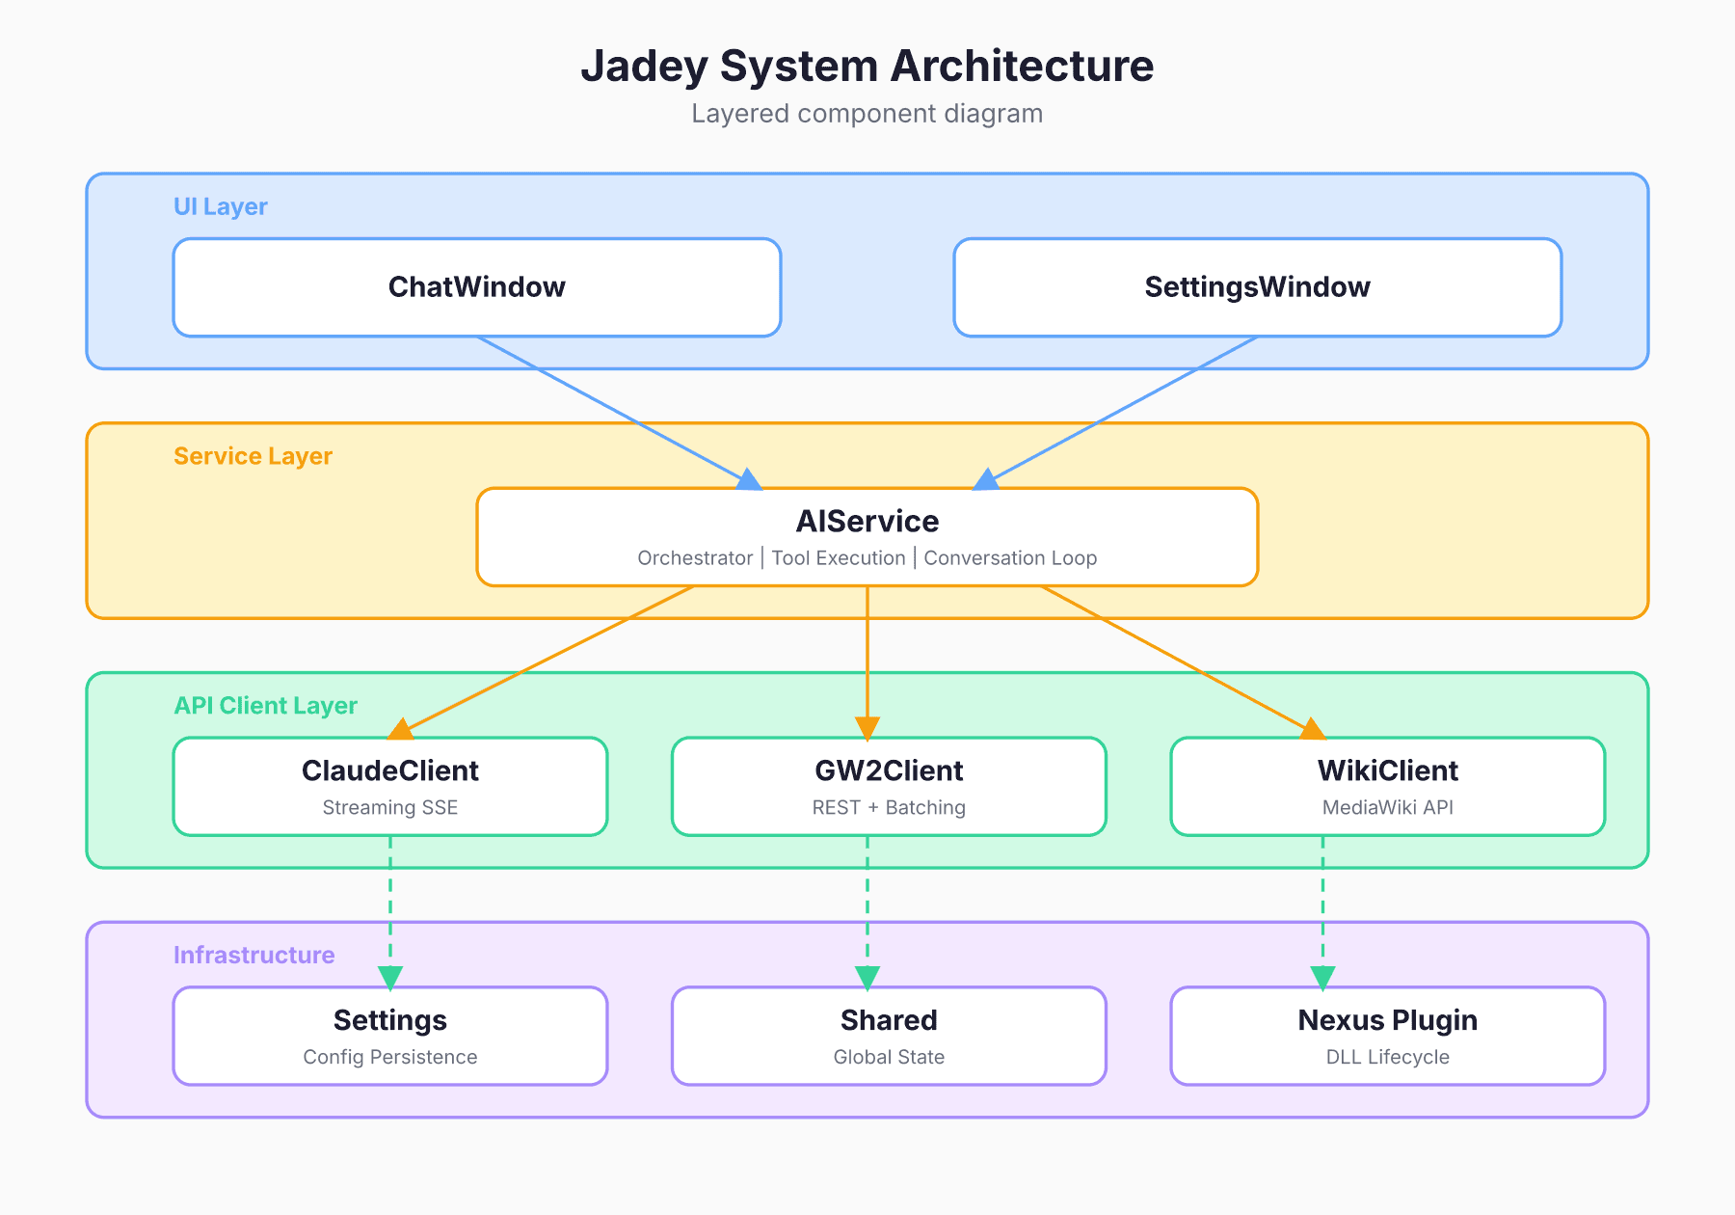Click the Settings Config Persistence box

coord(389,1036)
